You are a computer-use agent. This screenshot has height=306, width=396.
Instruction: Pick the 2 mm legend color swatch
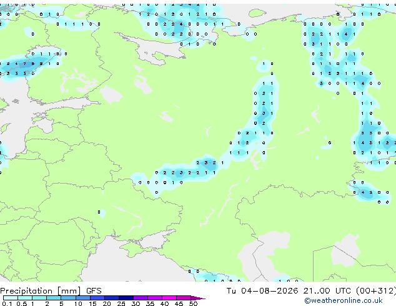(x=54, y=298)
